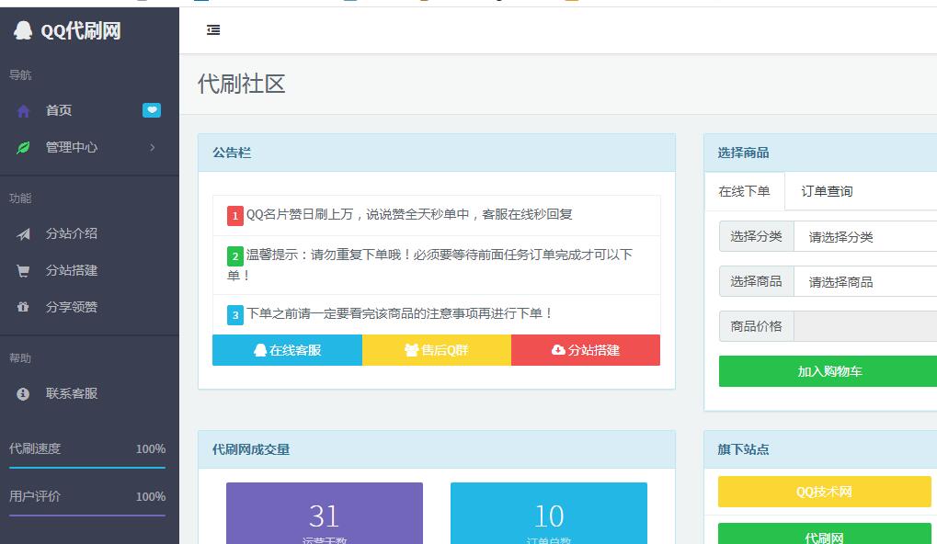Click the 商品价格 field
The height and width of the screenshot is (544, 937).
tap(865, 326)
